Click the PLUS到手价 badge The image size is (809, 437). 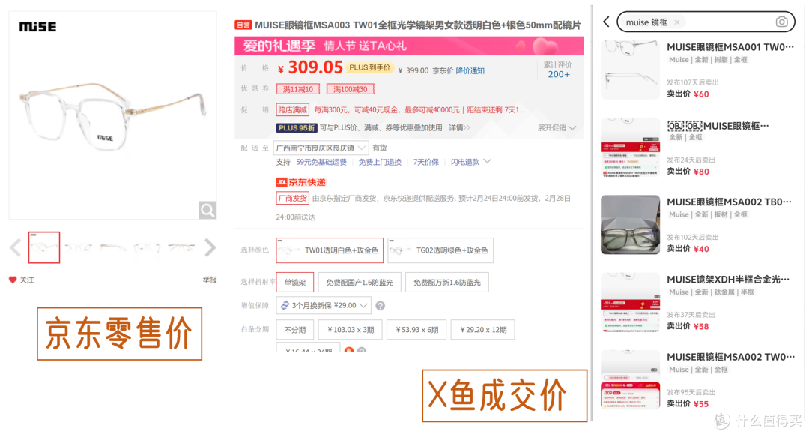tap(369, 67)
